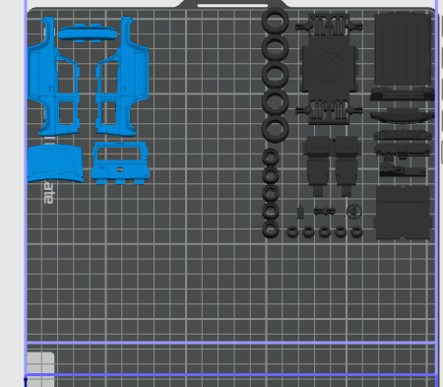
Task: Select the small axle part beside steering wheel
Action: [325, 211]
